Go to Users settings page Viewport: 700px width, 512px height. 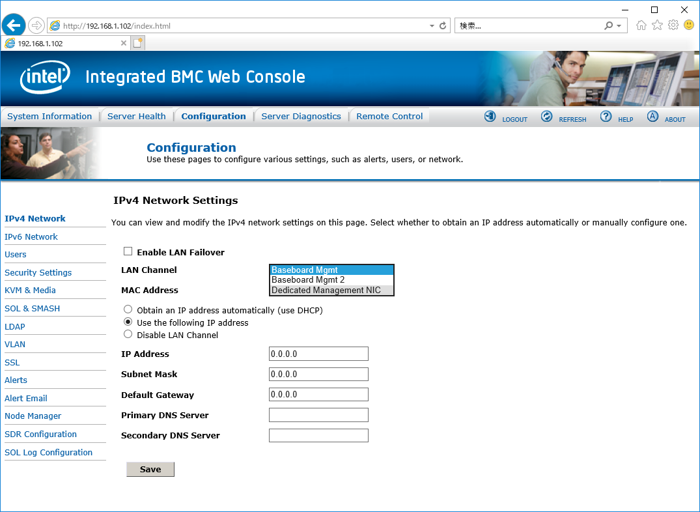16,254
